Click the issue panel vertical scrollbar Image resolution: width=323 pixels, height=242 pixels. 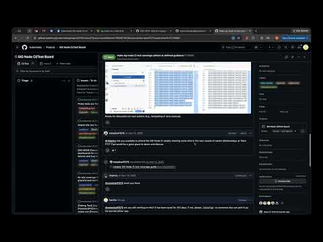coord(310,150)
